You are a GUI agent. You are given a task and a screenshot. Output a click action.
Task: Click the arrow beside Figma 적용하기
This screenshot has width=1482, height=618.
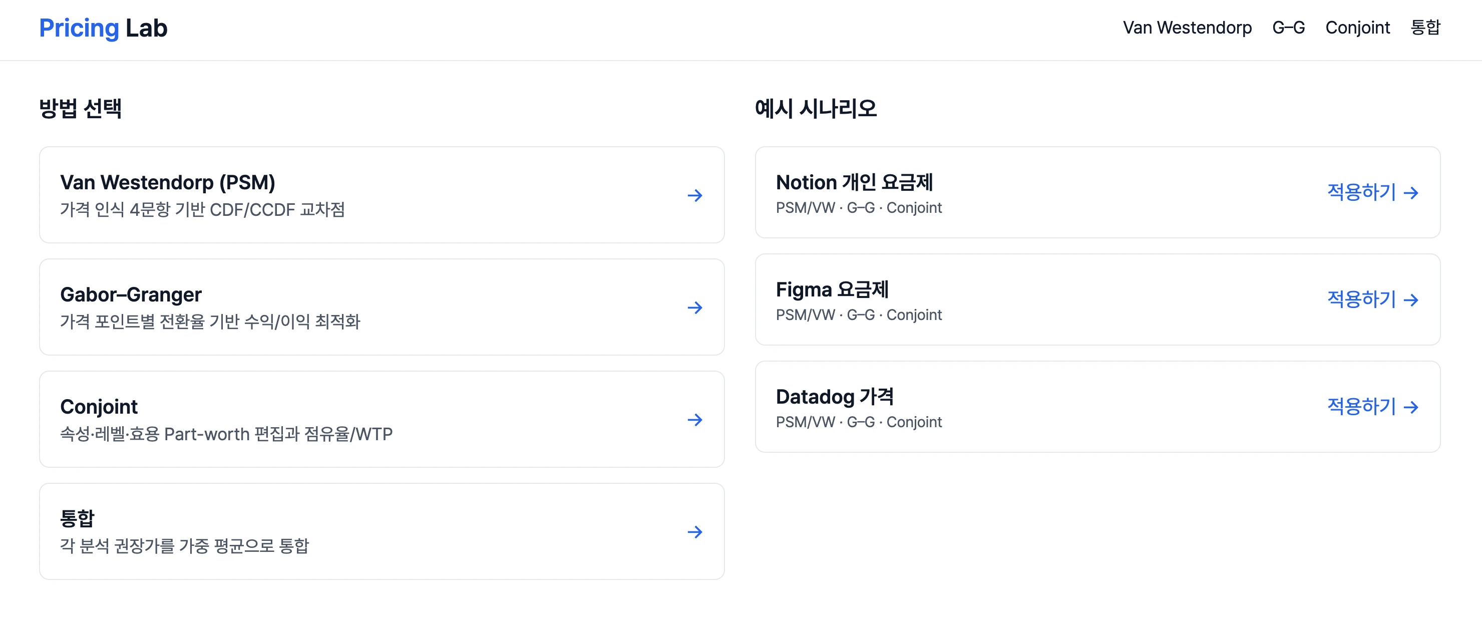(x=1411, y=300)
